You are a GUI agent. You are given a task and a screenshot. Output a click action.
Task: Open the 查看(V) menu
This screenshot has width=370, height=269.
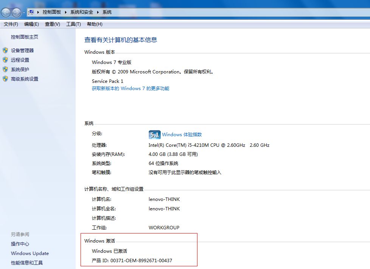point(52,24)
